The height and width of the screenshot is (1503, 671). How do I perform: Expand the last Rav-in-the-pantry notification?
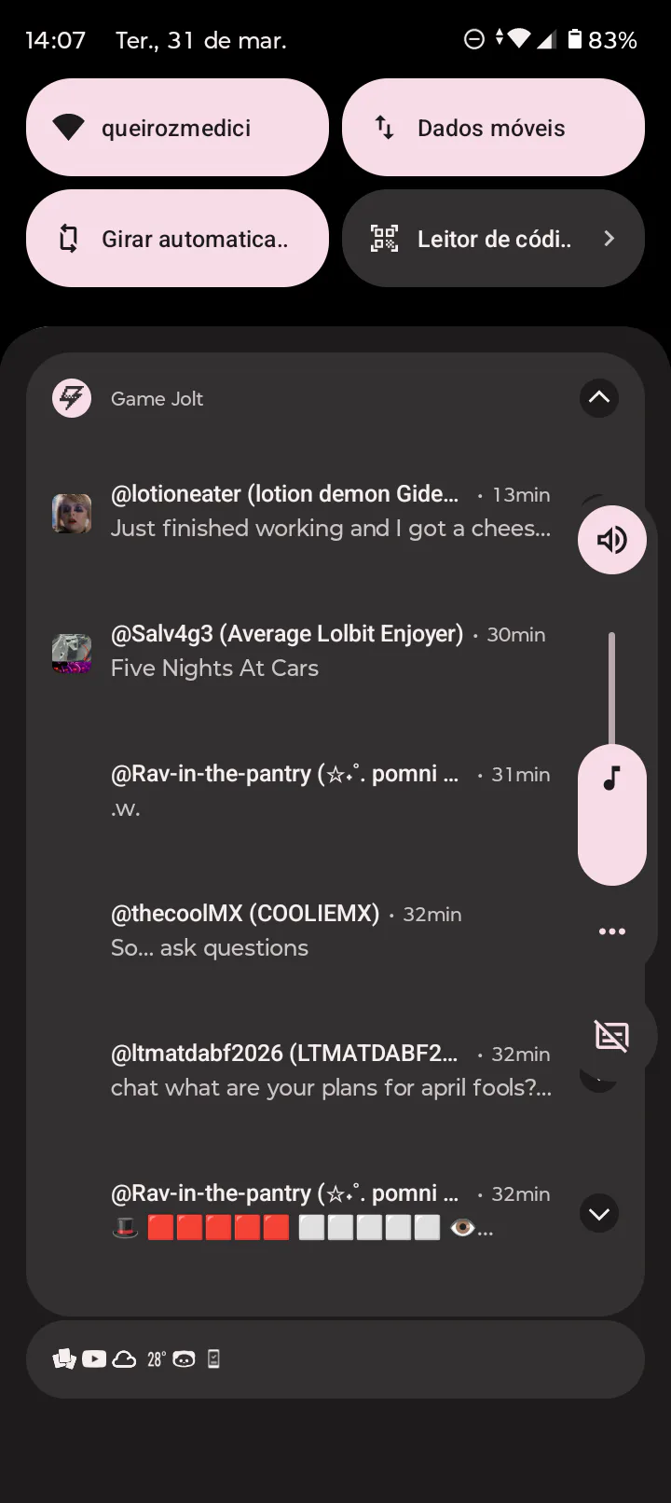click(x=598, y=1213)
